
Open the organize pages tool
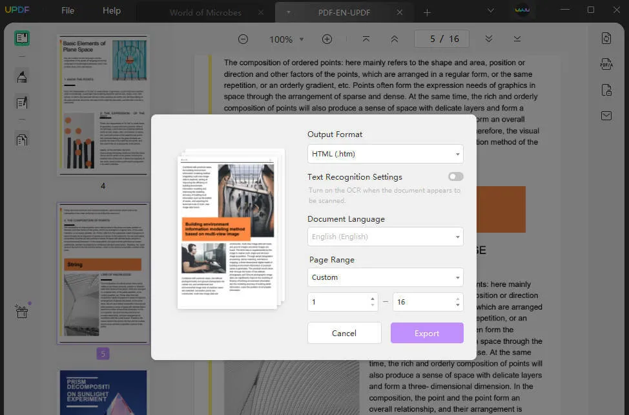click(22, 139)
